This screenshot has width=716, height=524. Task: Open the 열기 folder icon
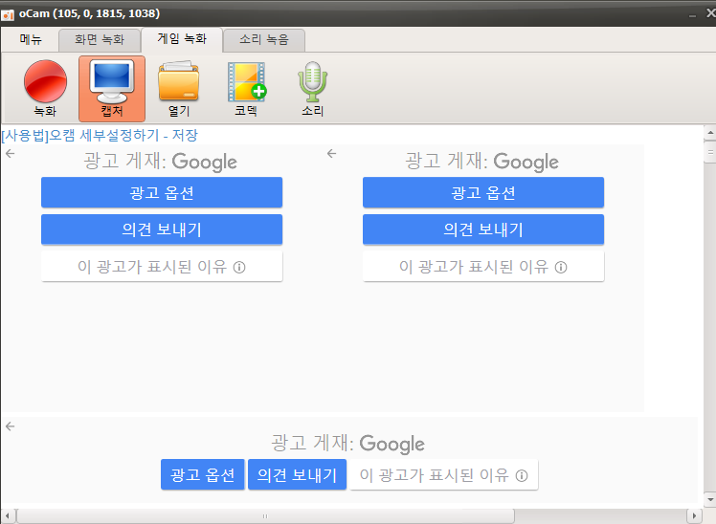(x=179, y=89)
